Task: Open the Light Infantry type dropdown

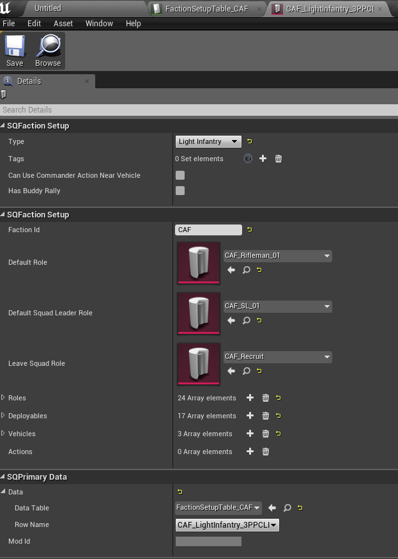Action: 208,141
